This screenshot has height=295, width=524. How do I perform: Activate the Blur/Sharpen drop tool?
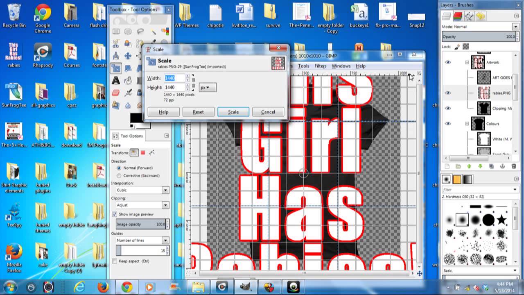coord(128,105)
